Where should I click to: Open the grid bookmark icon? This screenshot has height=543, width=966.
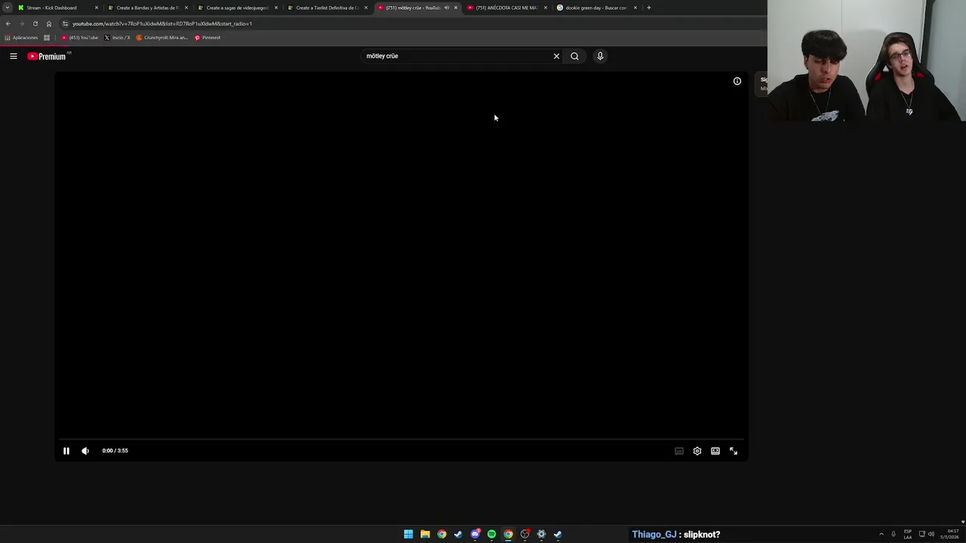click(47, 38)
